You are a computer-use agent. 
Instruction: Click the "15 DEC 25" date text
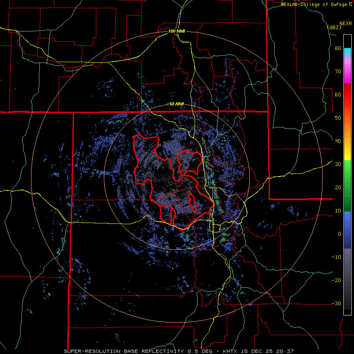click(257, 351)
